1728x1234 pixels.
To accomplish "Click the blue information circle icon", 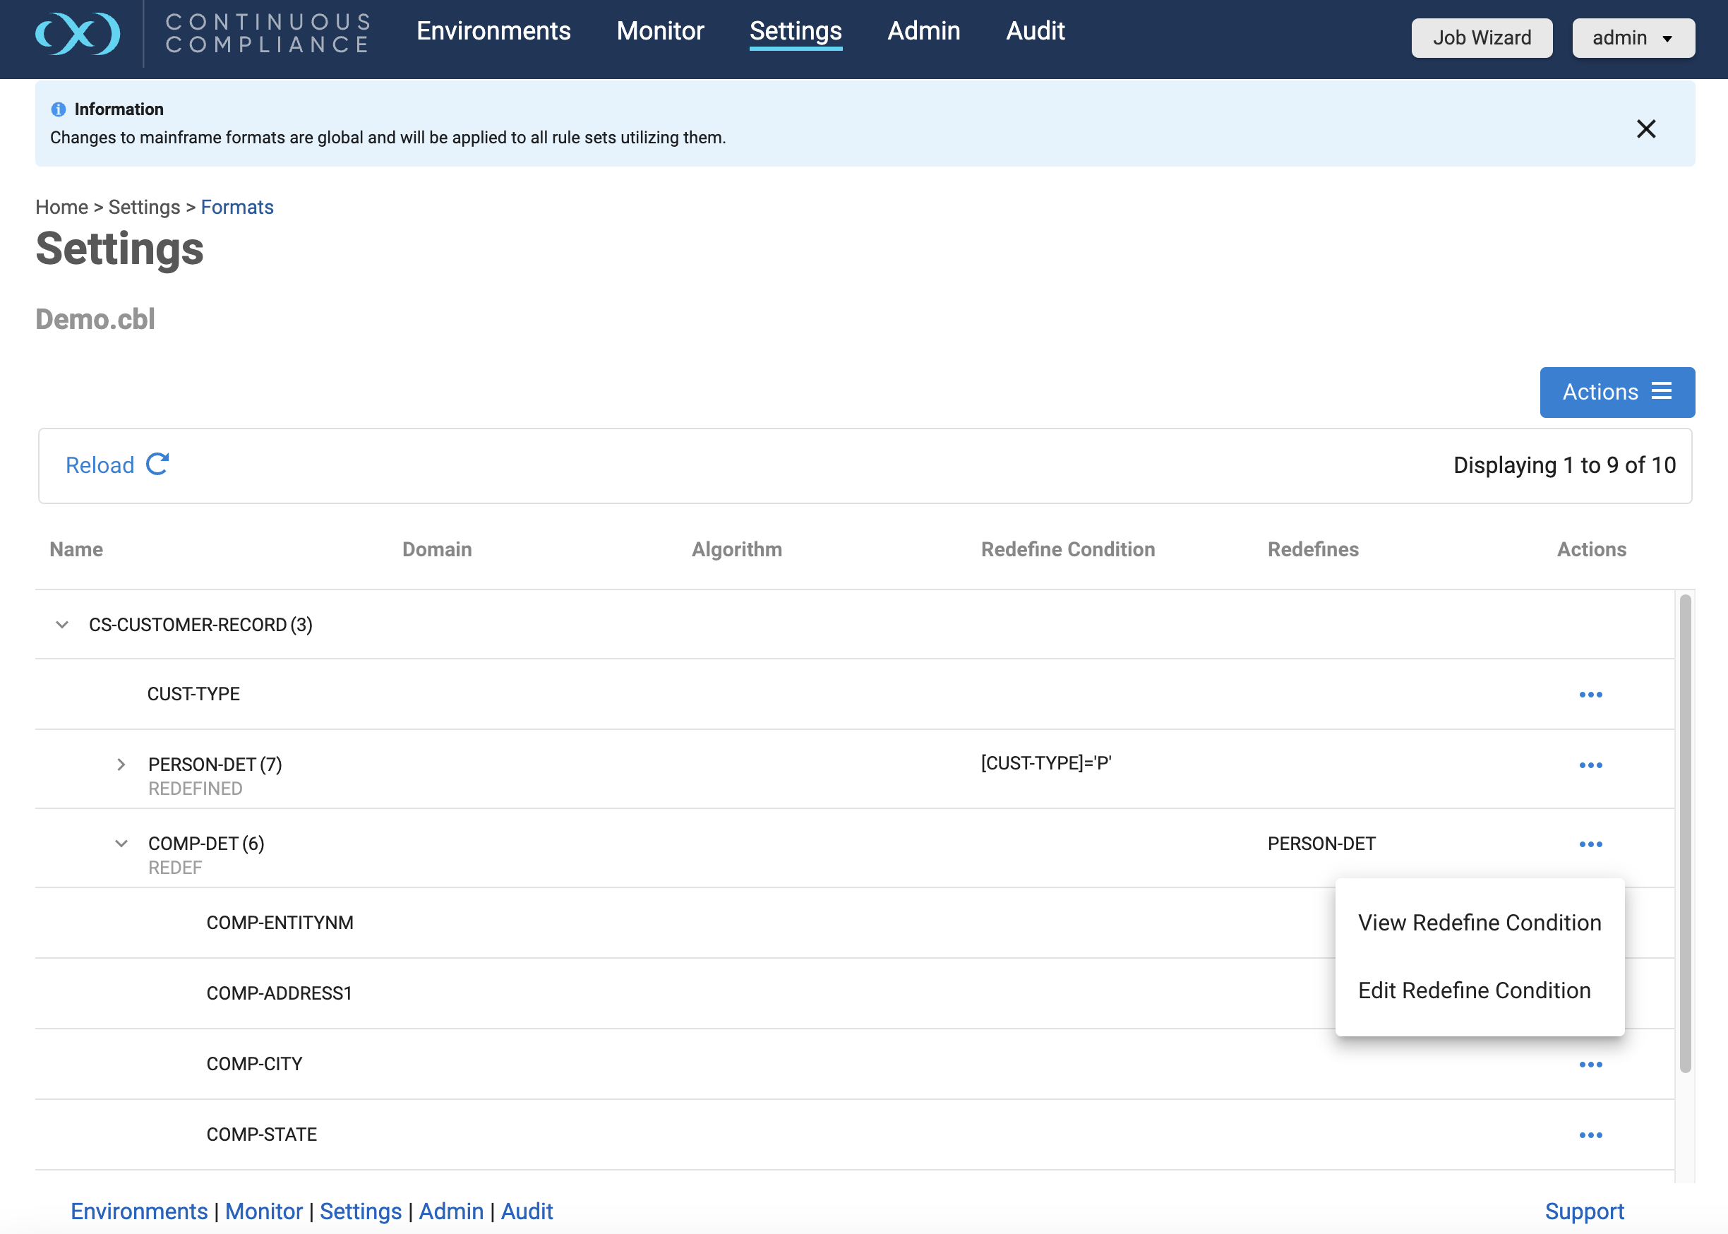I will (x=59, y=109).
